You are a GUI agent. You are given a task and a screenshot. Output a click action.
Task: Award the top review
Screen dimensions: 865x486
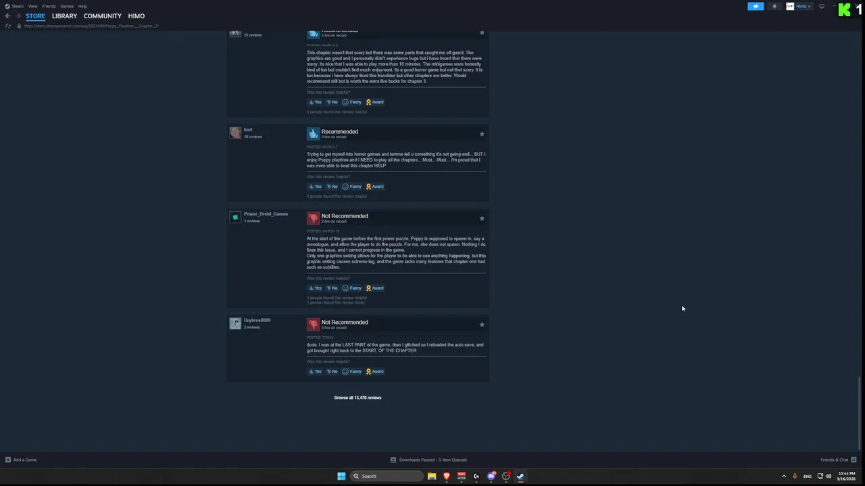[x=375, y=102]
